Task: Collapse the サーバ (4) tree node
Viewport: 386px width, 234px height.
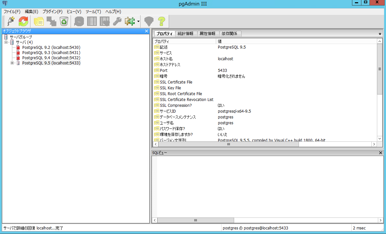Action: (5, 42)
